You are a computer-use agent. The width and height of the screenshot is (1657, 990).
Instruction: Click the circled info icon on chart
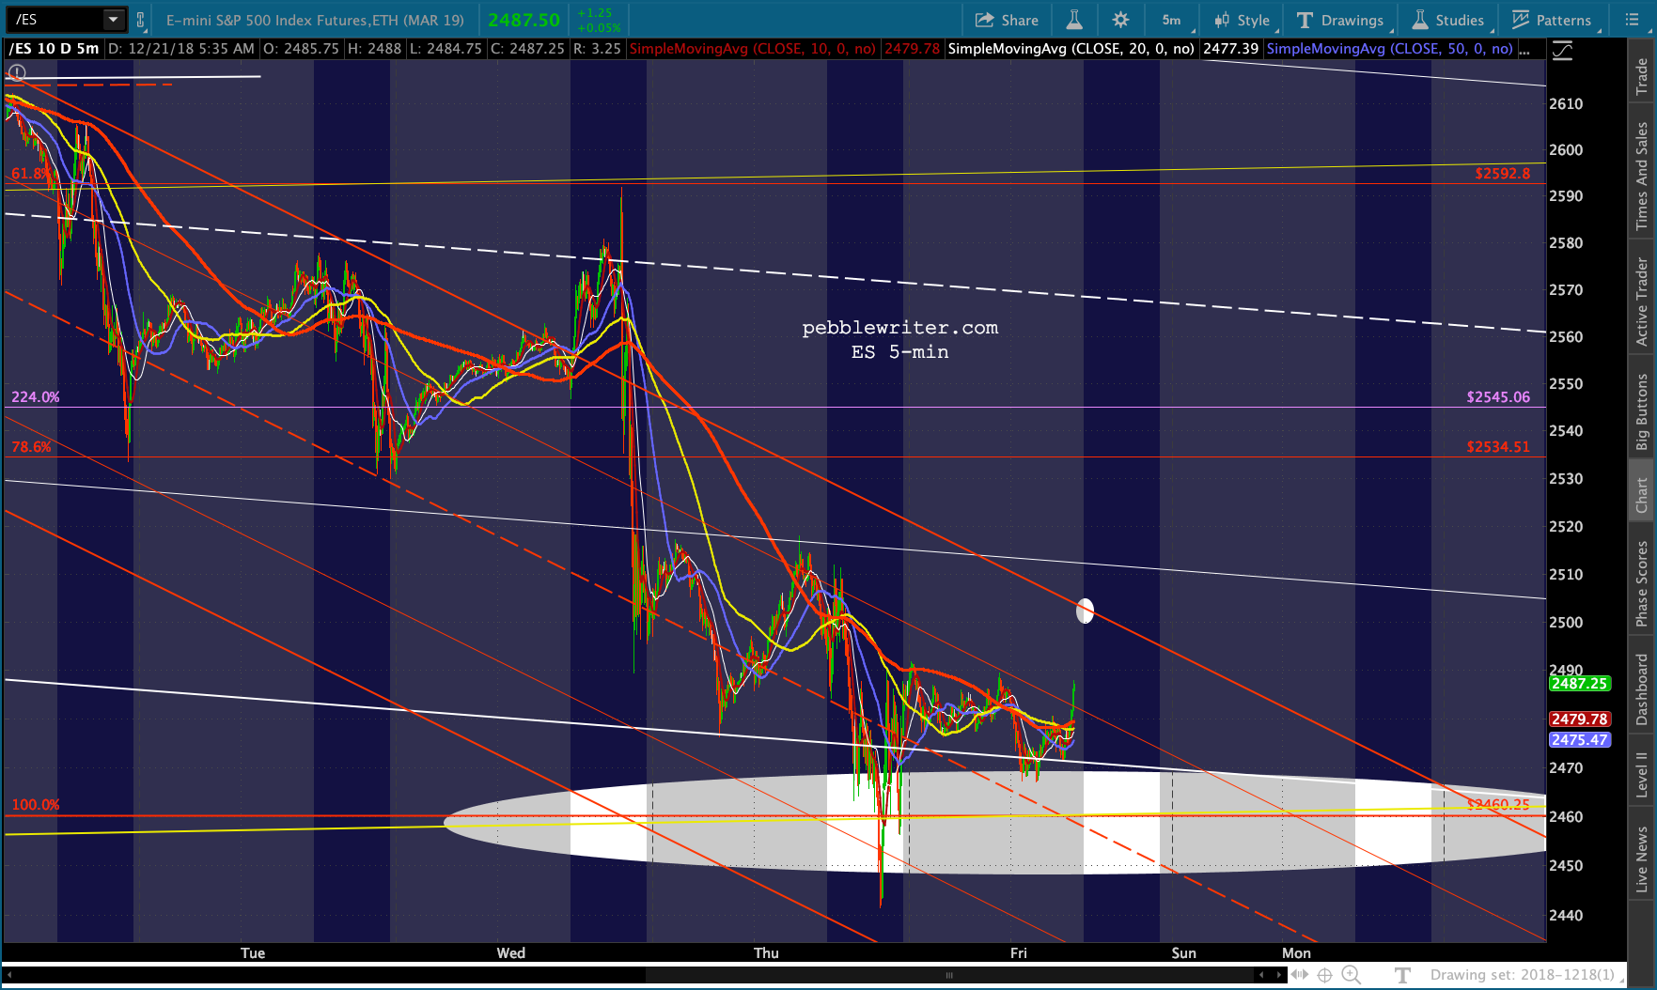pyautogui.click(x=17, y=72)
